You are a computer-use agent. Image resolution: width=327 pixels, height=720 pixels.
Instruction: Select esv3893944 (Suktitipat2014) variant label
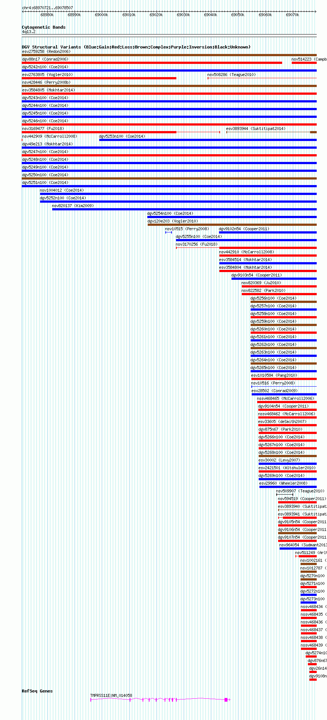(x=256, y=129)
